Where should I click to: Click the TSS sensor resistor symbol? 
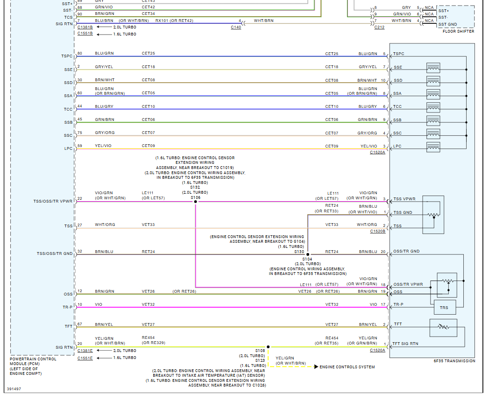point(433,215)
